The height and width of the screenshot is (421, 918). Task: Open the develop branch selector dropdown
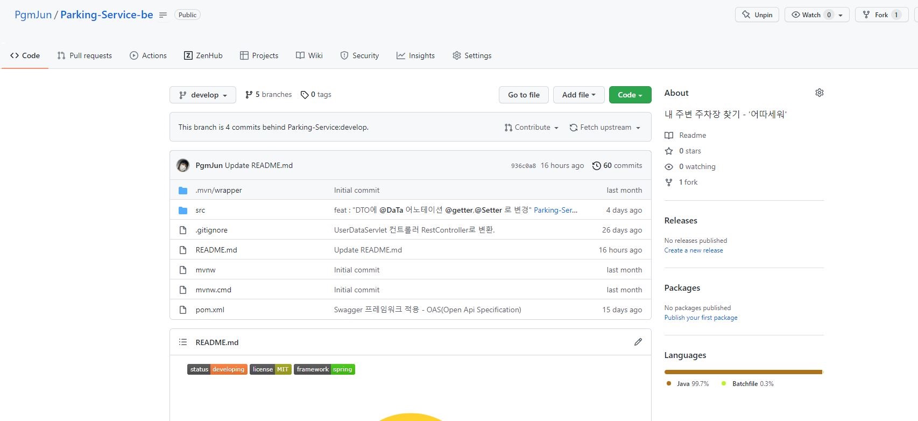click(203, 95)
